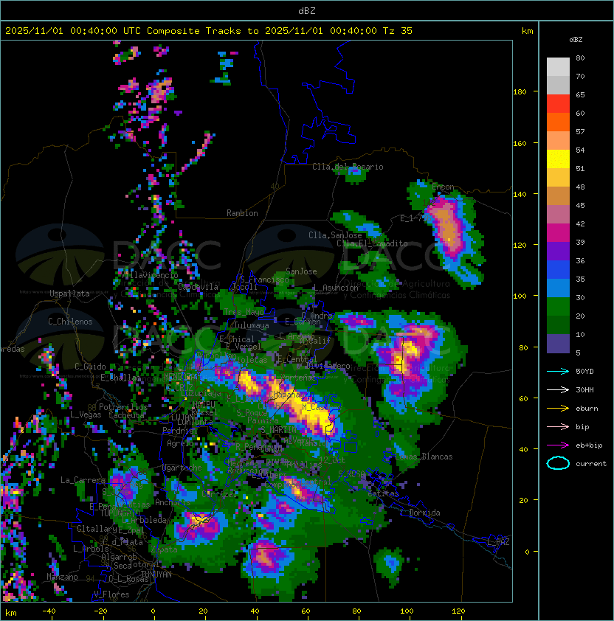Select the light blue 30-35 dBZ swatch
Viewport: 614px width, 621px height.
coord(558,288)
